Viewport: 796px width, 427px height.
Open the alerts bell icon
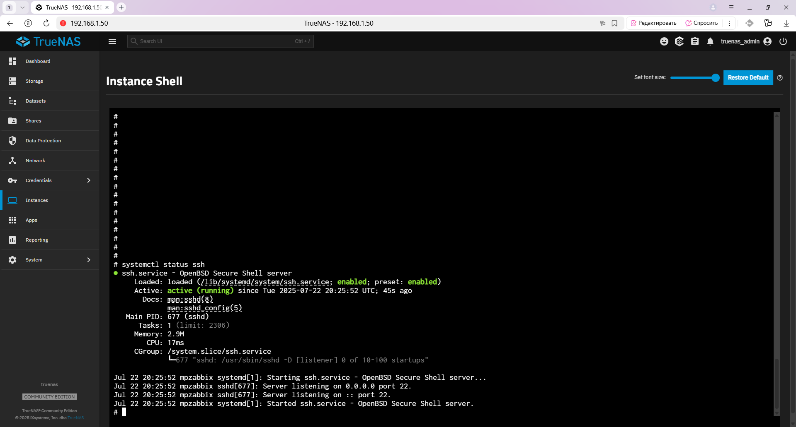pos(710,41)
